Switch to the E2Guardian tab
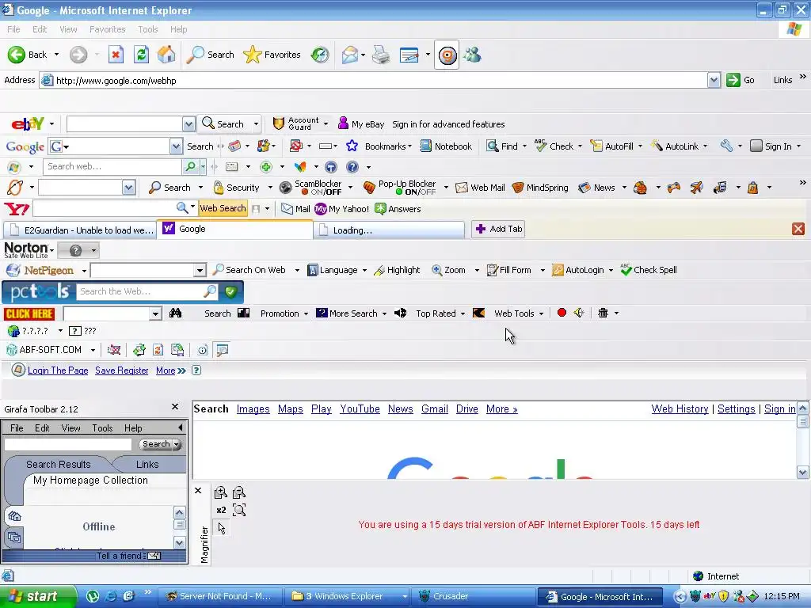This screenshot has height=608, width=811. pos(81,230)
